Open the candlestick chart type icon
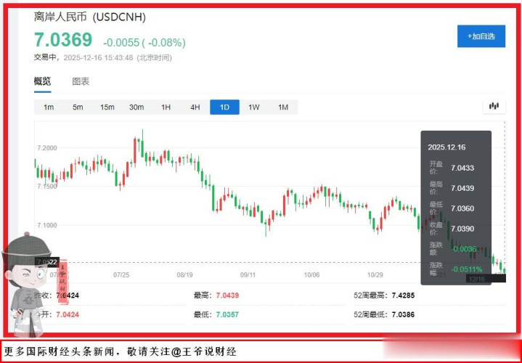The height and width of the screenshot is (363, 522). [x=494, y=107]
